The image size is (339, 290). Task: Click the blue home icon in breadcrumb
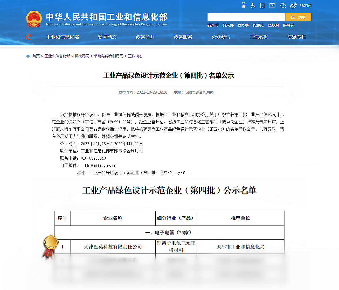(x=28, y=56)
